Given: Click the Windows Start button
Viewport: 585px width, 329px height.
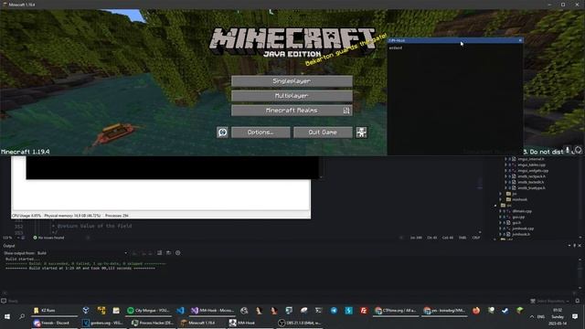Looking at the screenshot, I should (7, 317).
